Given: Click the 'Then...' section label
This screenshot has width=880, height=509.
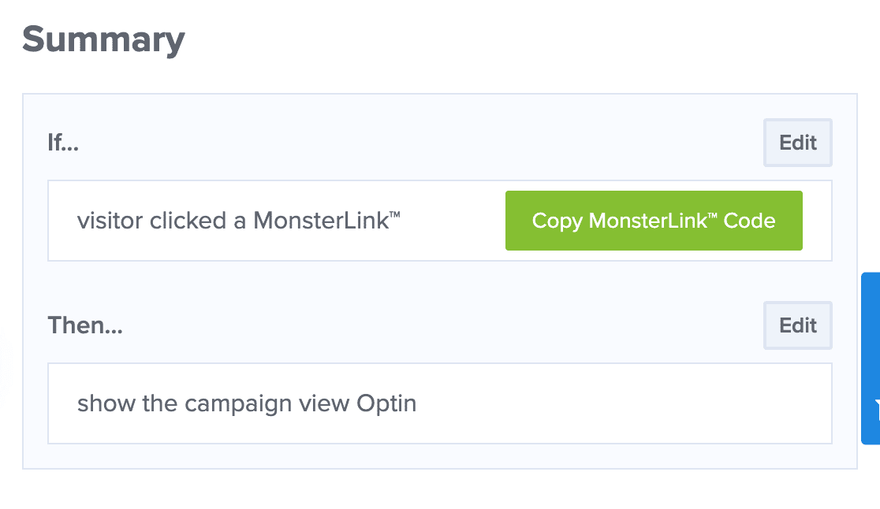Looking at the screenshot, I should pyautogui.click(x=85, y=325).
